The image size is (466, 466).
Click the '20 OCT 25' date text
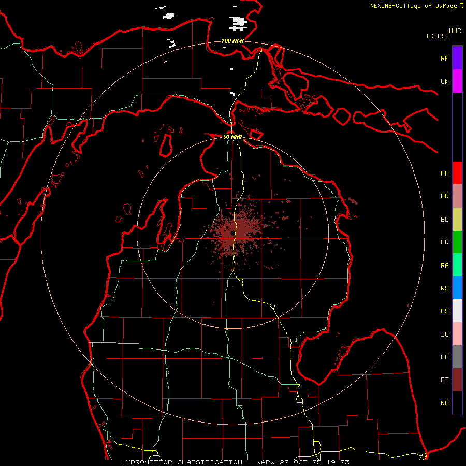point(301,462)
